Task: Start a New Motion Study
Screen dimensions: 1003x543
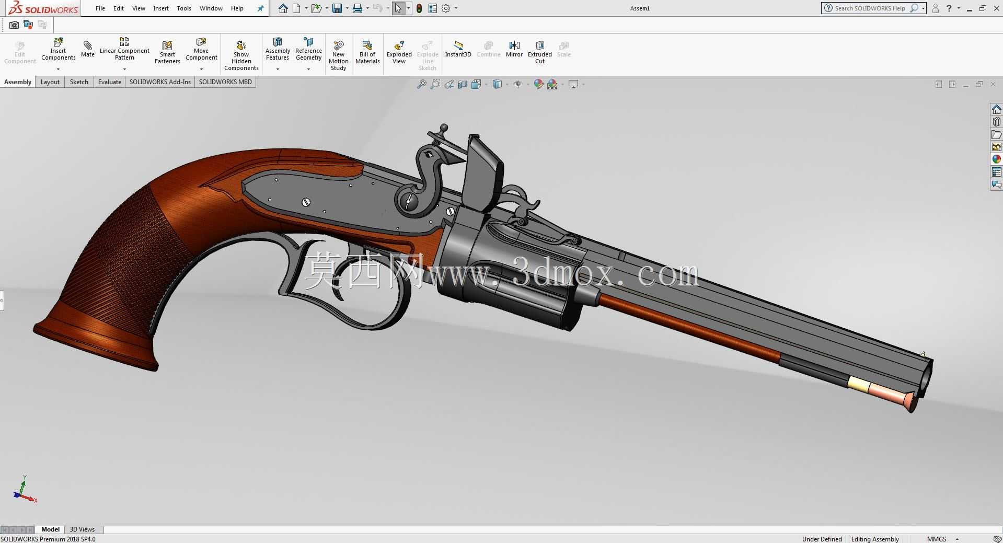Action: (338, 56)
